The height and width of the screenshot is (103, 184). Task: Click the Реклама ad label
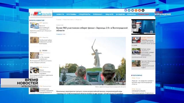[x=45, y=51]
